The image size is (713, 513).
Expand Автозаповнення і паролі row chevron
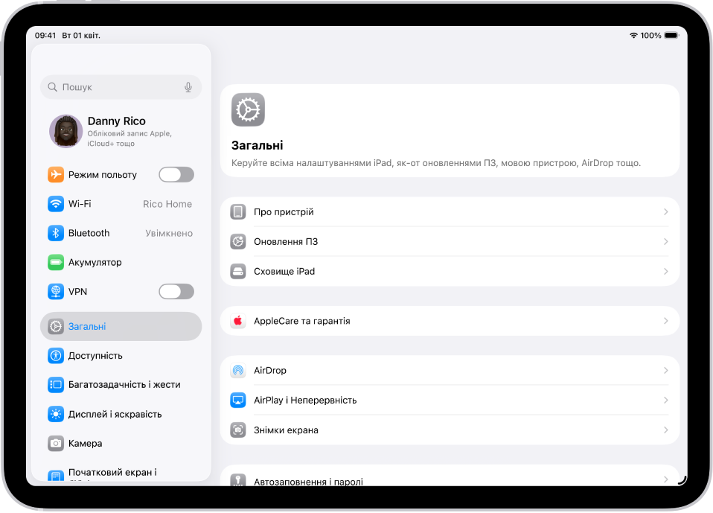(665, 479)
